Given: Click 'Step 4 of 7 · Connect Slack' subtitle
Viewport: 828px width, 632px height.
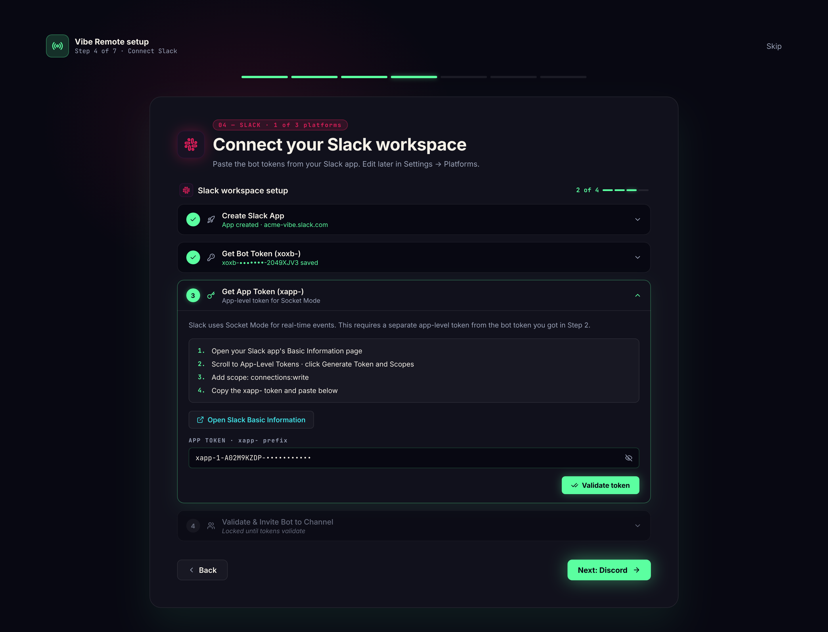Looking at the screenshot, I should pos(126,51).
